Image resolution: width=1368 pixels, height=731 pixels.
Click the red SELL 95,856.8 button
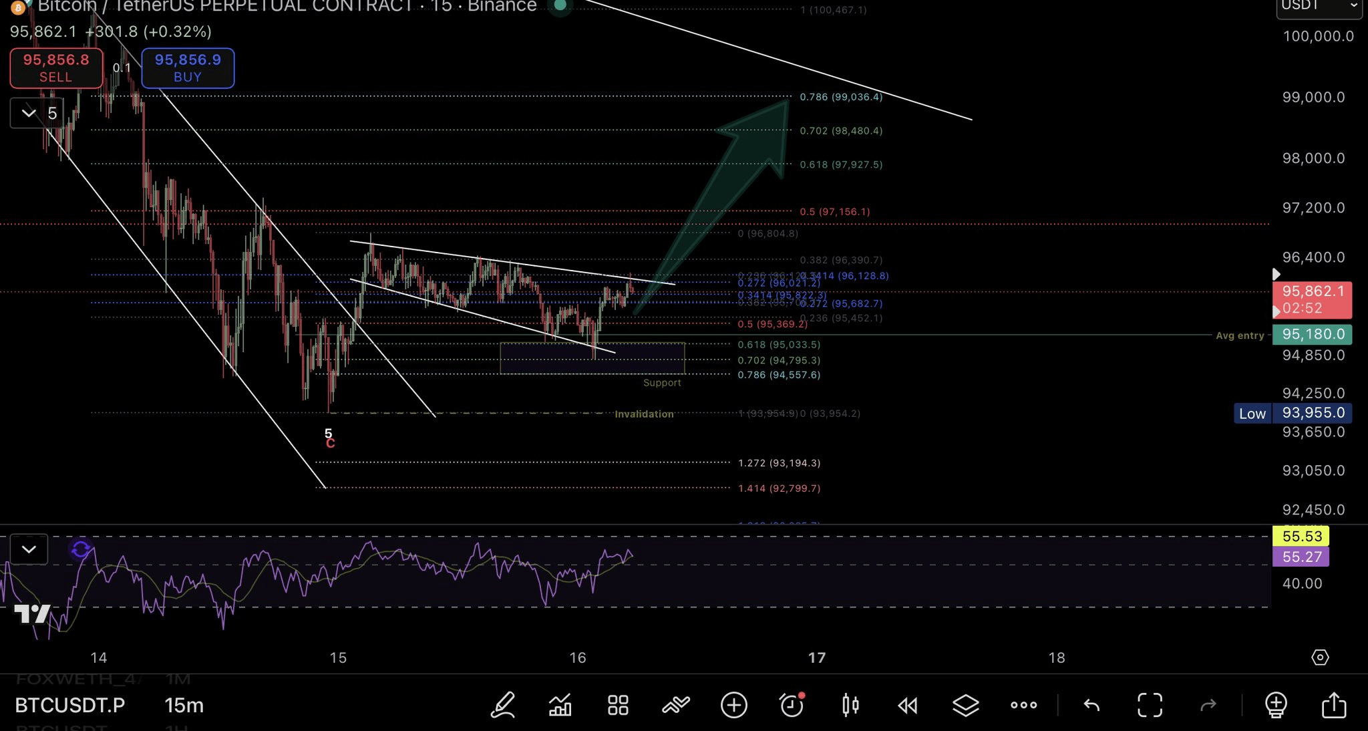(x=56, y=67)
